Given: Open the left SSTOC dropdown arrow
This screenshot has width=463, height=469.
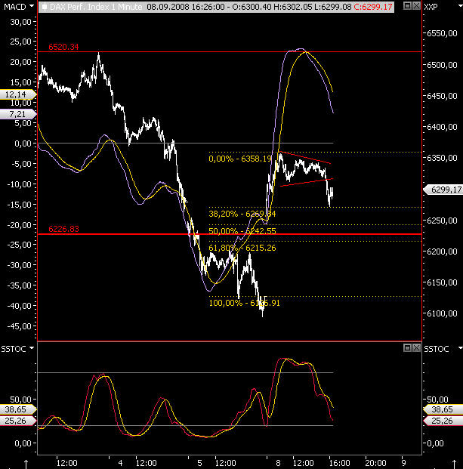Looking at the screenshot, I should pos(32,348).
